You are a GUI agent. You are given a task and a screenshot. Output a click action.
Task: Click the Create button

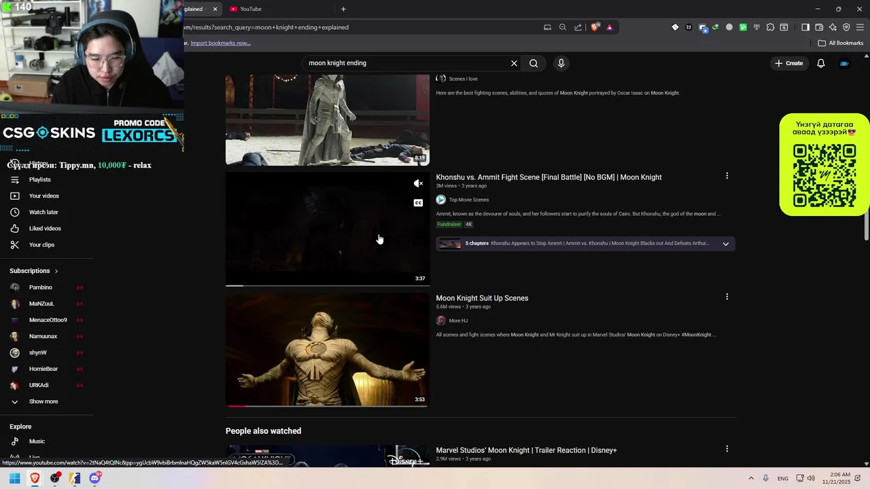788,63
